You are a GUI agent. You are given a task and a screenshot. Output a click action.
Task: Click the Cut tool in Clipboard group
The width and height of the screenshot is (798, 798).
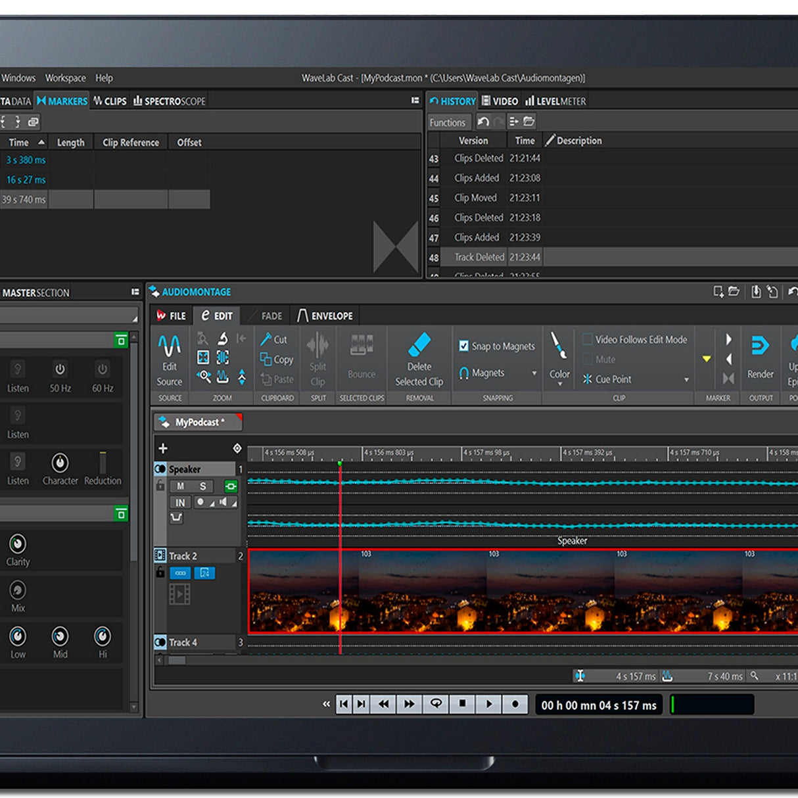point(273,339)
